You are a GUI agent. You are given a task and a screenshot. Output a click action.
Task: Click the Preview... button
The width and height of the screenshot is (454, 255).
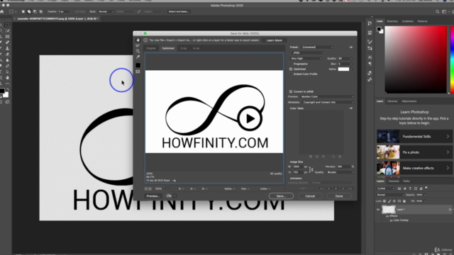pyautogui.click(x=153, y=196)
